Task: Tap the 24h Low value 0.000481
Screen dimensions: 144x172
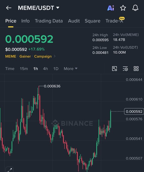Action: (x=100, y=53)
